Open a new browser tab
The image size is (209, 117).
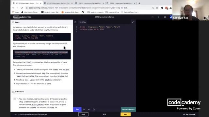point(139,3)
